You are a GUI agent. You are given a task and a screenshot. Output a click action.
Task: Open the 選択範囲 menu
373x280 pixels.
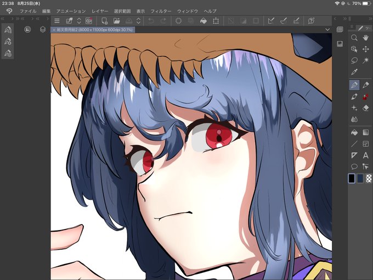pyautogui.click(x=122, y=11)
